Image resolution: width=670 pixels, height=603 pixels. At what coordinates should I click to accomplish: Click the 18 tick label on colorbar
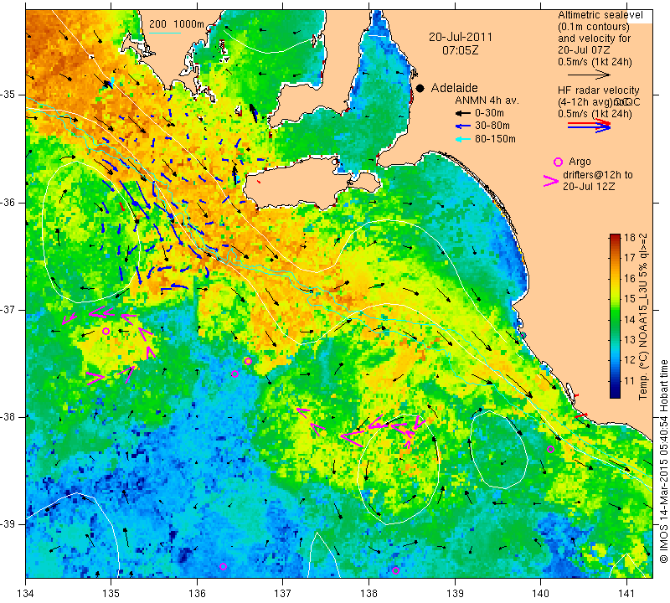click(630, 238)
